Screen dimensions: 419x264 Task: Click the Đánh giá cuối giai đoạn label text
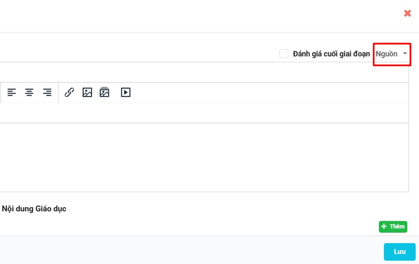(331, 54)
